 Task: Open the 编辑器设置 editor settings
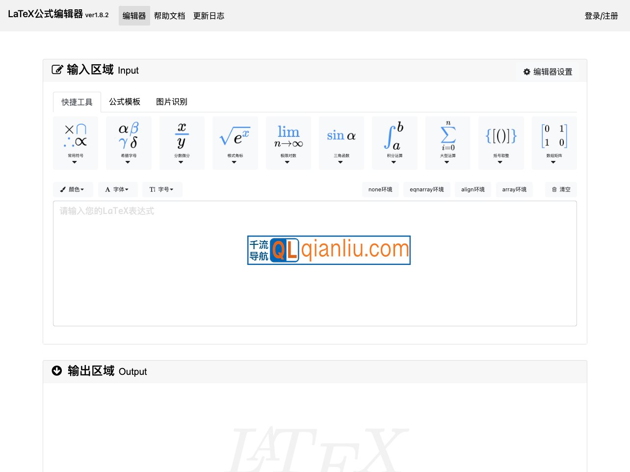coord(548,72)
